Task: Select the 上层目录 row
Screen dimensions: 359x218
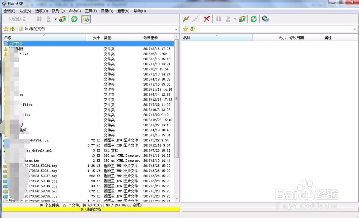Action: click(x=88, y=44)
